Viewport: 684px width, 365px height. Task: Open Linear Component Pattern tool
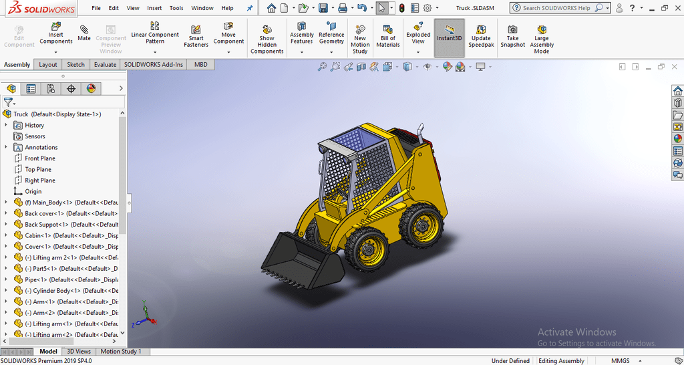pos(155,33)
